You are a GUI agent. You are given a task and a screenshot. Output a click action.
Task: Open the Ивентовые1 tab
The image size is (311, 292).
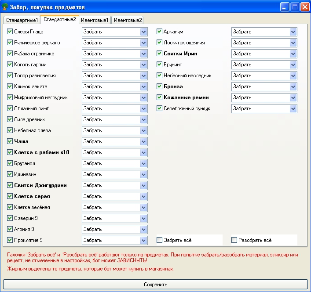tap(95, 20)
